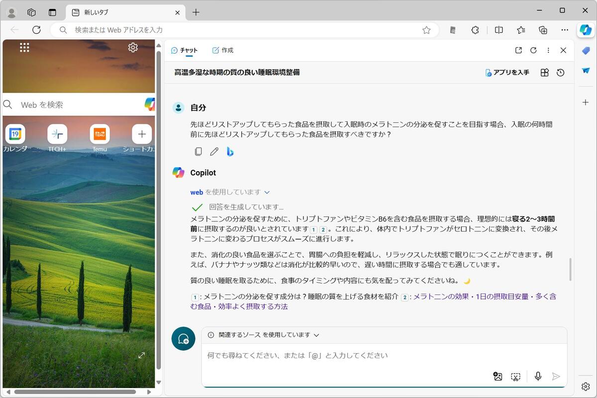Toggle split screen view
Image resolution: width=597 pixels, height=398 pixels.
tap(499, 30)
